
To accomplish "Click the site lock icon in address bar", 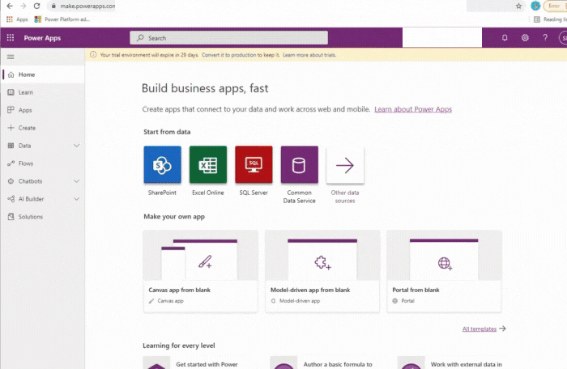I will click(53, 6).
